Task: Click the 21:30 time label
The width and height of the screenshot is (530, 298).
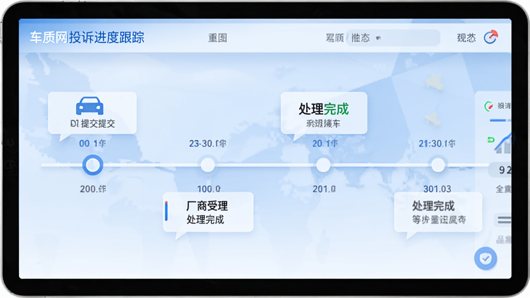Action: point(437,144)
